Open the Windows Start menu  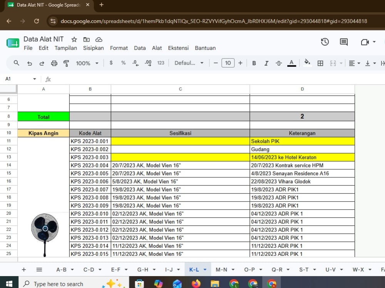[x=9, y=284]
